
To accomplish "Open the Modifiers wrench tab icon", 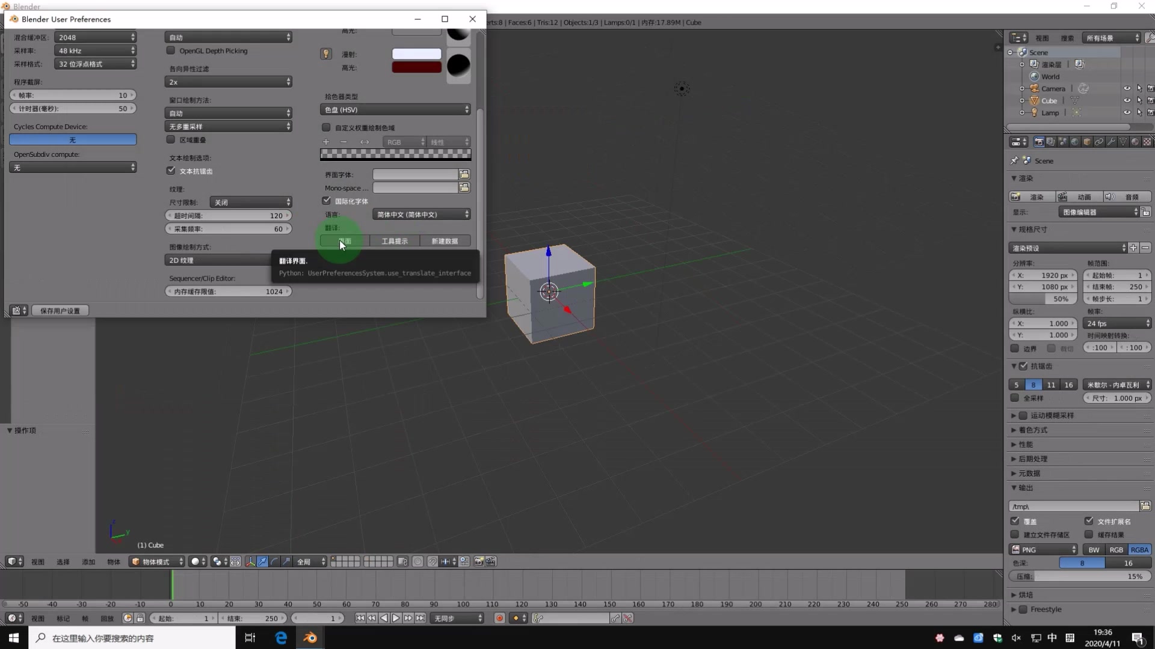I will 1111,142.
